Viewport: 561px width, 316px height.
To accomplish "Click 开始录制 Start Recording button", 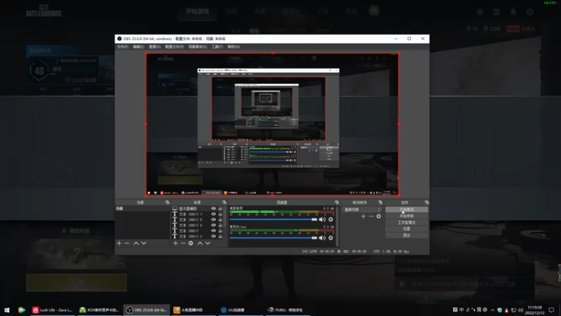I will [407, 216].
